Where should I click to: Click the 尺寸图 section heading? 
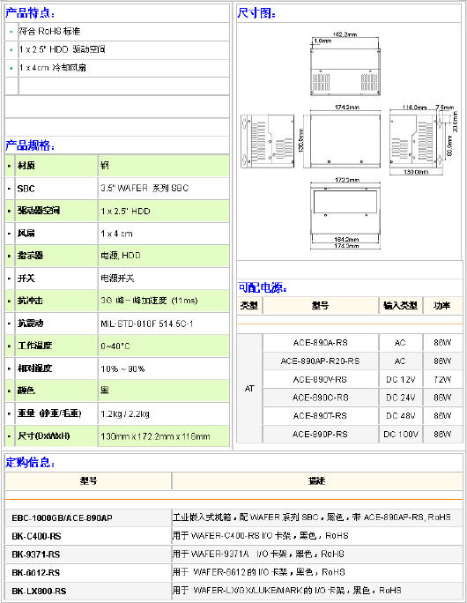coord(256,13)
